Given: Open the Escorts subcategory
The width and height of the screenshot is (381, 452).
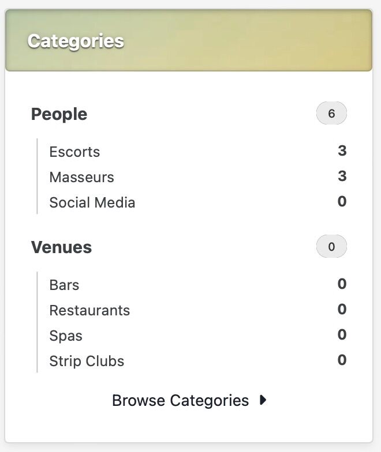Looking at the screenshot, I should point(74,152).
